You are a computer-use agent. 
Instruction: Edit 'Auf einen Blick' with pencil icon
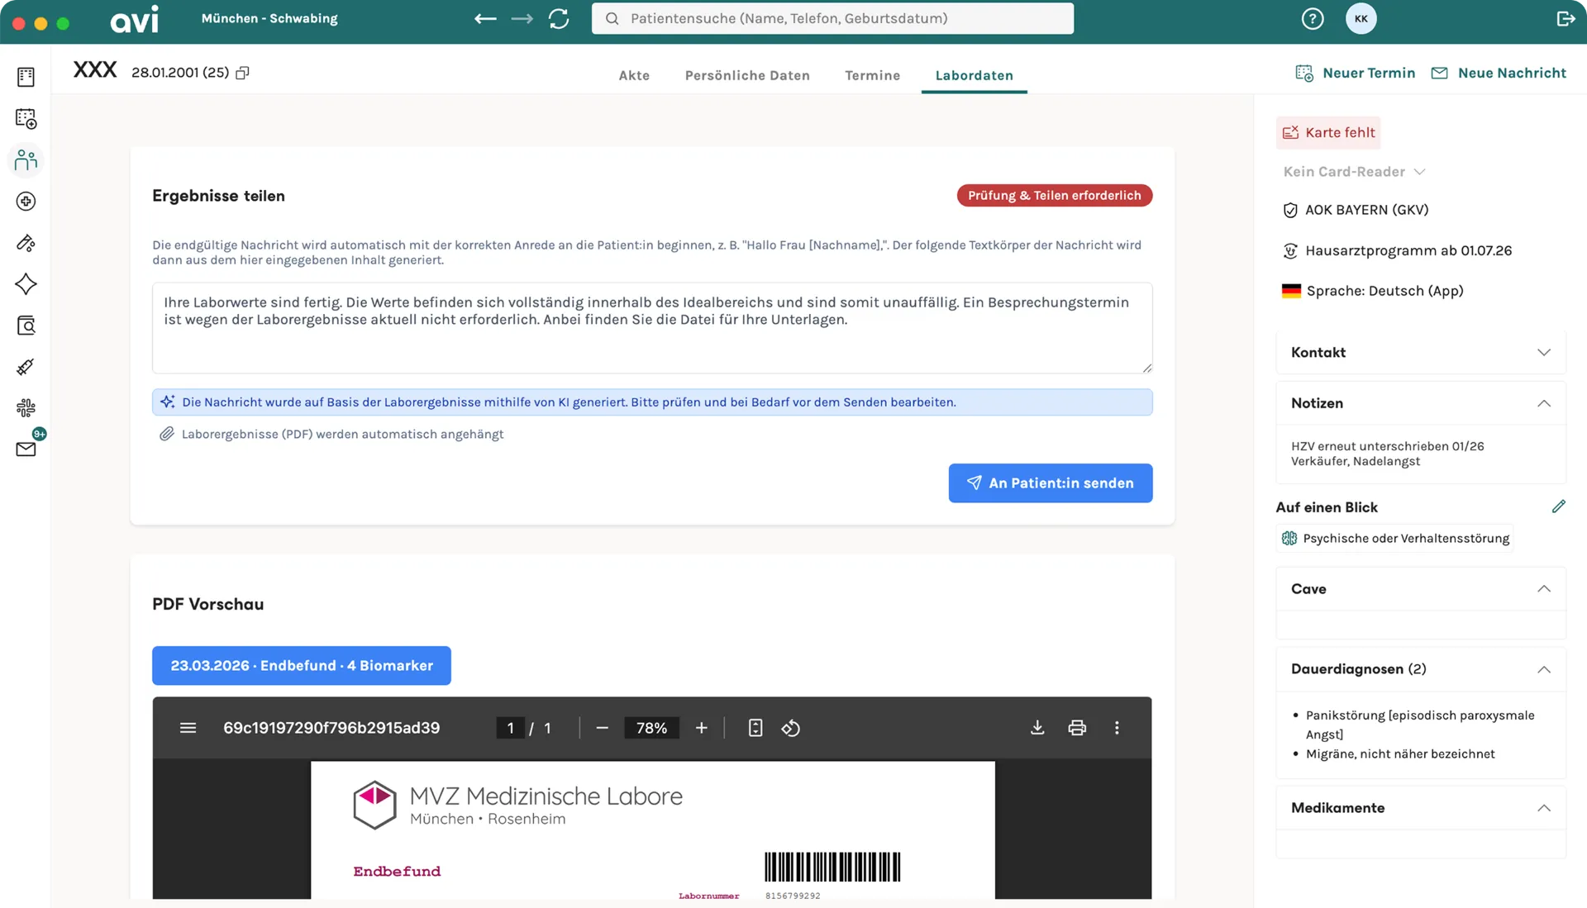click(1558, 506)
